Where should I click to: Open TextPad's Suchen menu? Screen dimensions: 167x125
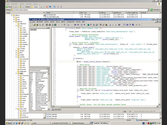pyautogui.click(x=47, y=22)
